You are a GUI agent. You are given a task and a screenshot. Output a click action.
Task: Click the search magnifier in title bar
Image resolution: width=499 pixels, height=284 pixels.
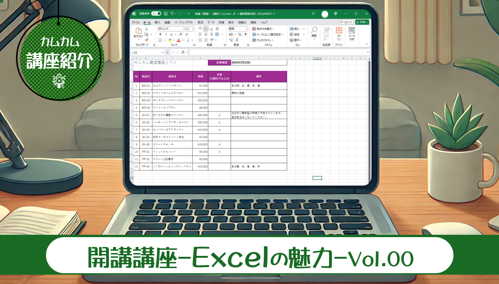[x=313, y=14]
